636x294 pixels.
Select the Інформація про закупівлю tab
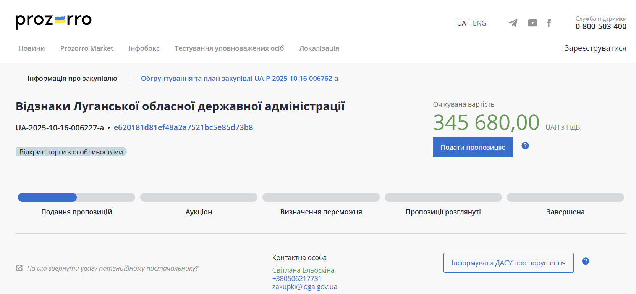point(72,79)
